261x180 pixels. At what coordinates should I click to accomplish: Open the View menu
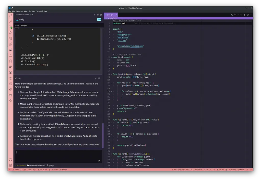click(x=26, y=11)
